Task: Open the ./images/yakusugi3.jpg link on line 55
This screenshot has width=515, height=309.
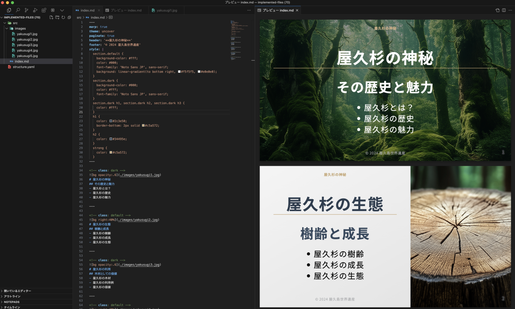Action: pyautogui.click(x=139, y=265)
